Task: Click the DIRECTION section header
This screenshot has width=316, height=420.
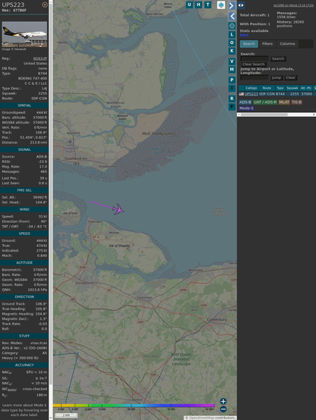Action: point(24,297)
